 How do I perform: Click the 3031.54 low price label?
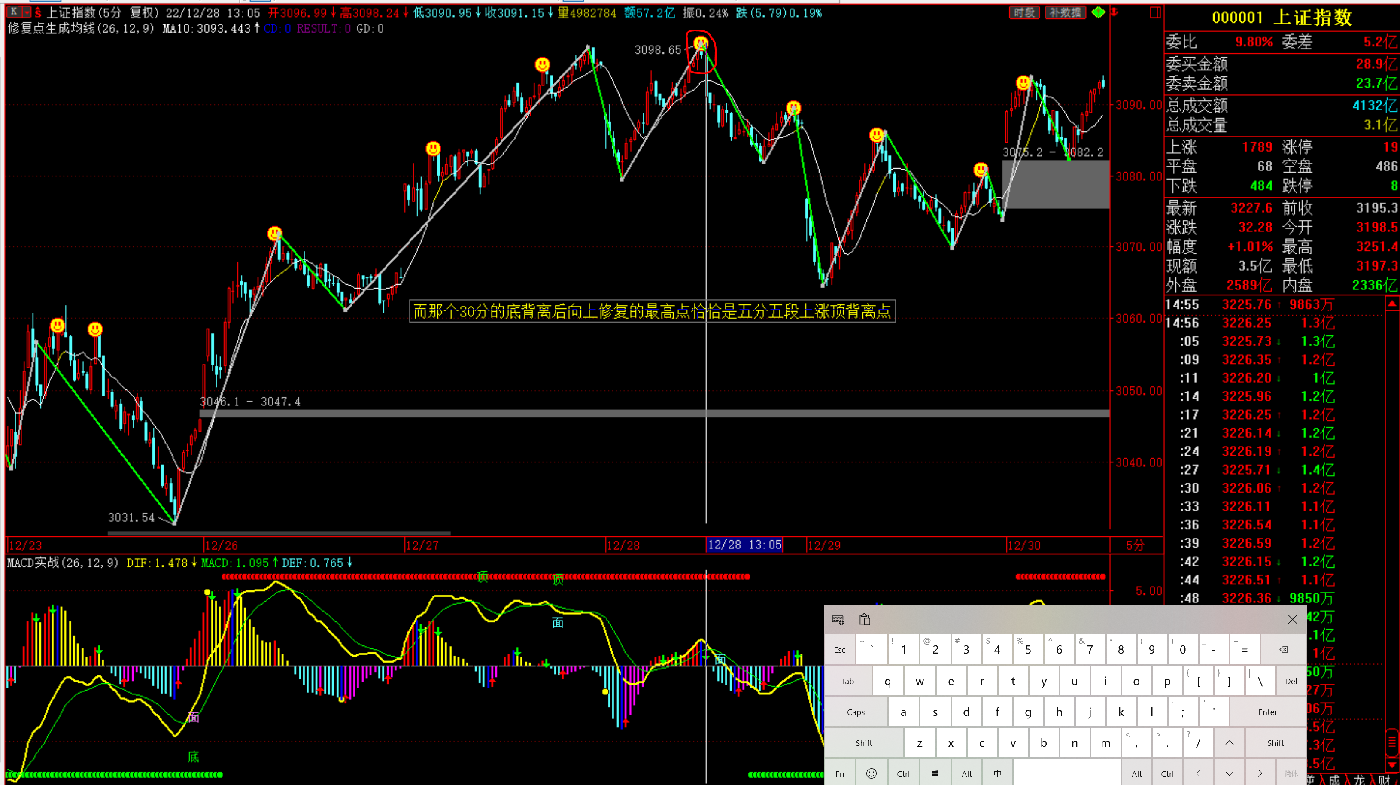click(131, 517)
